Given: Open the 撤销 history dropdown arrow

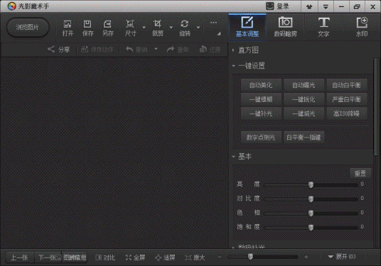Looking at the screenshot, I should (156, 49).
